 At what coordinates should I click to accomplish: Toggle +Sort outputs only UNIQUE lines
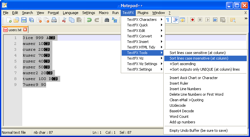pyautogui.click(x=205, y=69)
